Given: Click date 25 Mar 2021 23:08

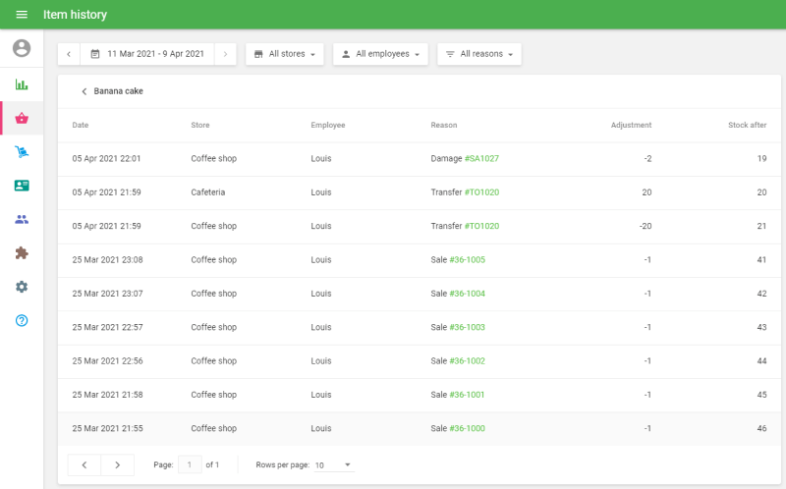Looking at the screenshot, I should pyautogui.click(x=107, y=259).
